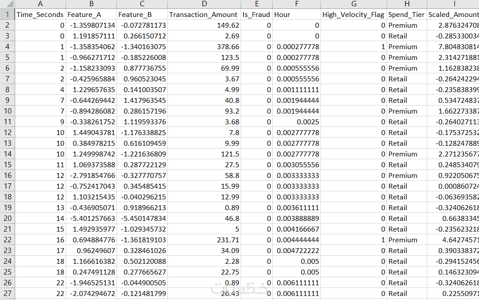The height and width of the screenshot is (300, 479).
Task: Select column H header
Action: tap(407, 4)
